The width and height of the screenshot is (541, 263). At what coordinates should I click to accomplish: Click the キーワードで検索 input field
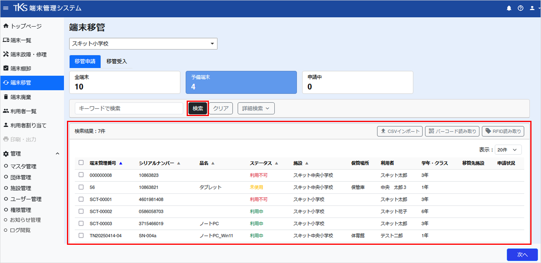(129, 109)
